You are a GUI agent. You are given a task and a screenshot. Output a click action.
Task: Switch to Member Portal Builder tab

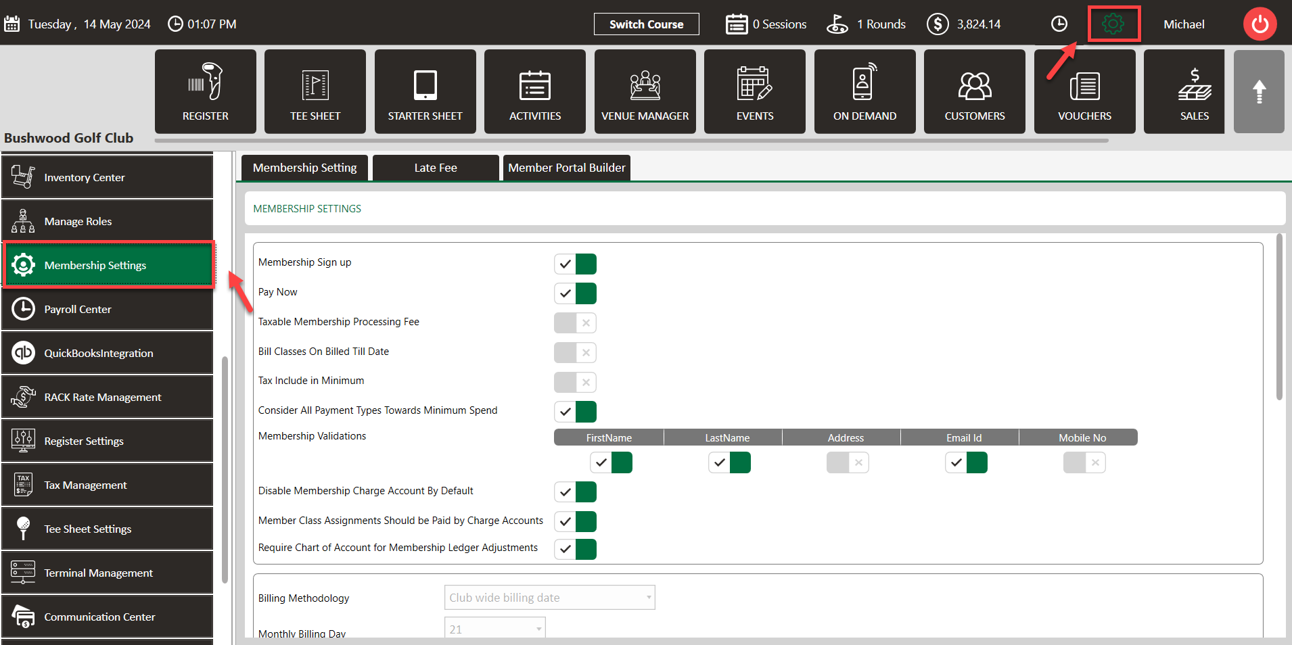tap(567, 168)
